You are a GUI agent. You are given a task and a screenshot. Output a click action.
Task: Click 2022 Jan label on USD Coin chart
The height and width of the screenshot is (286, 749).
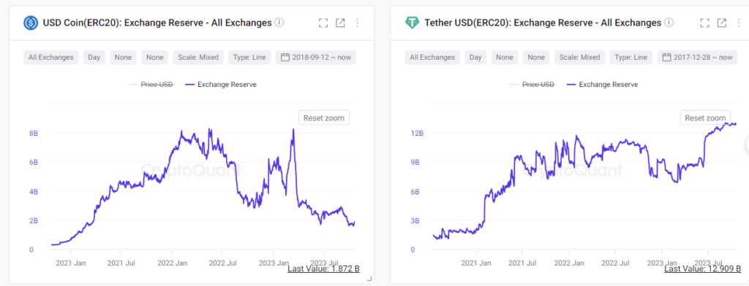(x=172, y=263)
